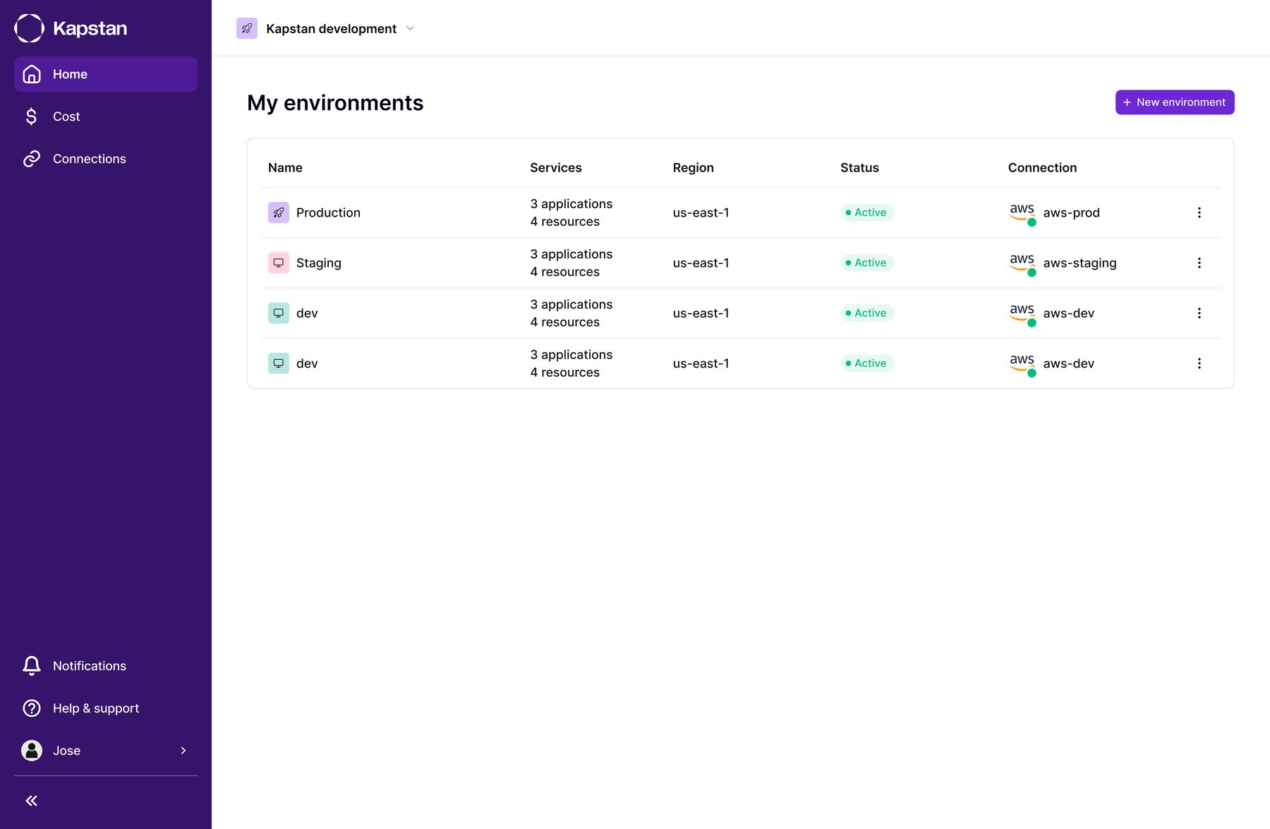Click the Region column header

(x=694, y=168)
